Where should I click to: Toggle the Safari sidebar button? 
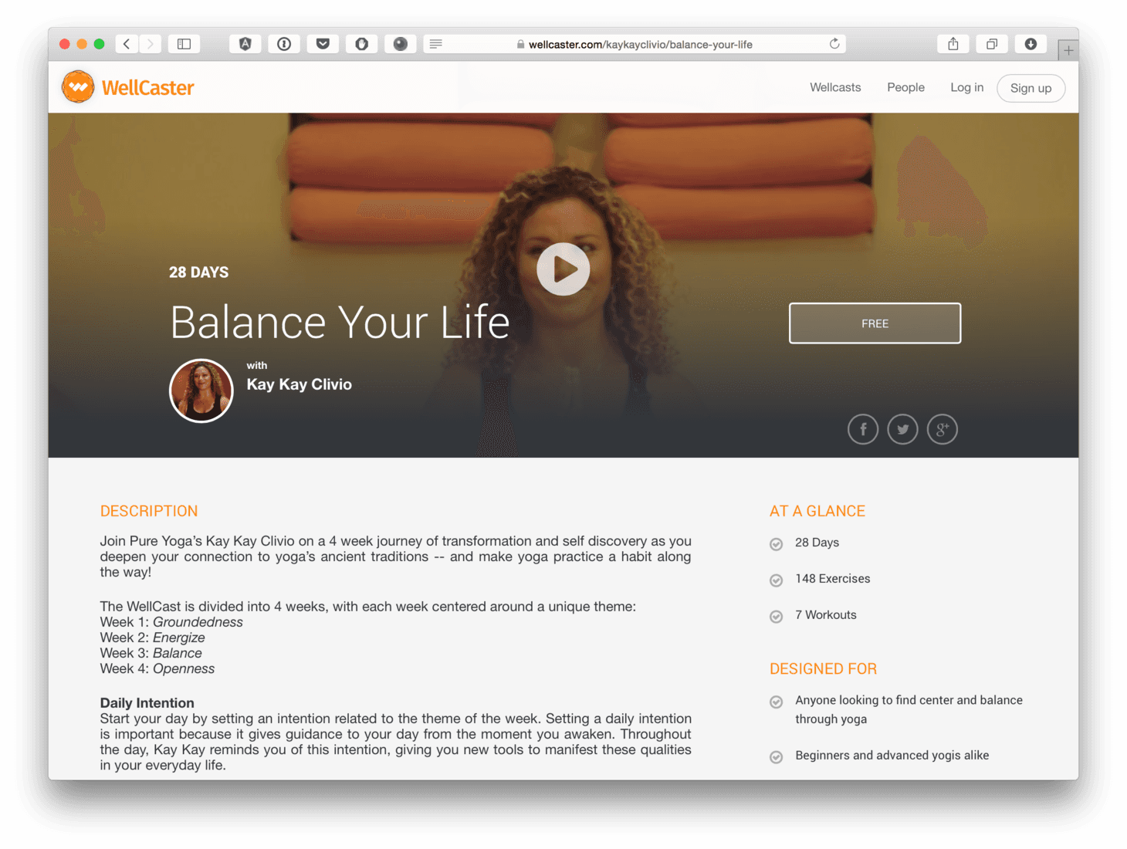click(x=184, y=44)
